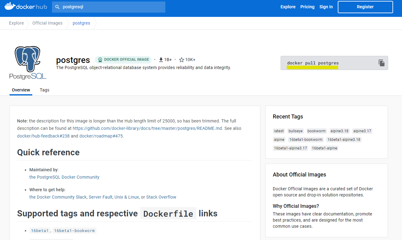Click the Recent Tags heading

click(x=288, y=117)
